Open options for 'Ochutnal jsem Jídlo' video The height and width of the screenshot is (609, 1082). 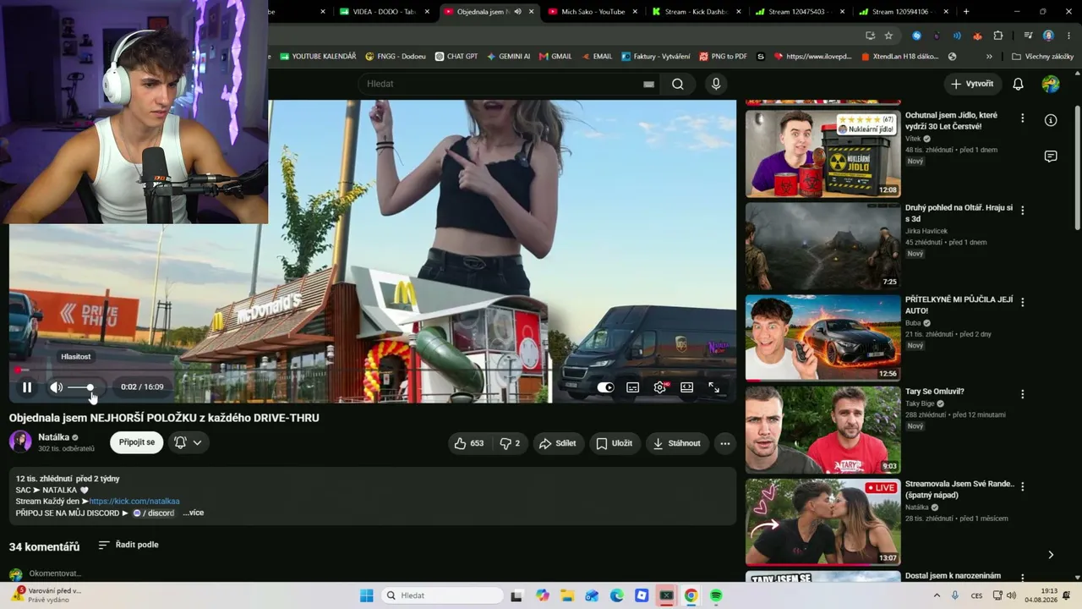(x=1022, y=118)
